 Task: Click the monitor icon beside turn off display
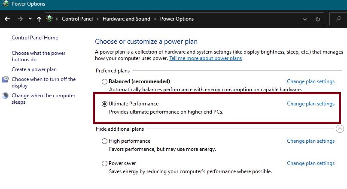coord(5,79)
